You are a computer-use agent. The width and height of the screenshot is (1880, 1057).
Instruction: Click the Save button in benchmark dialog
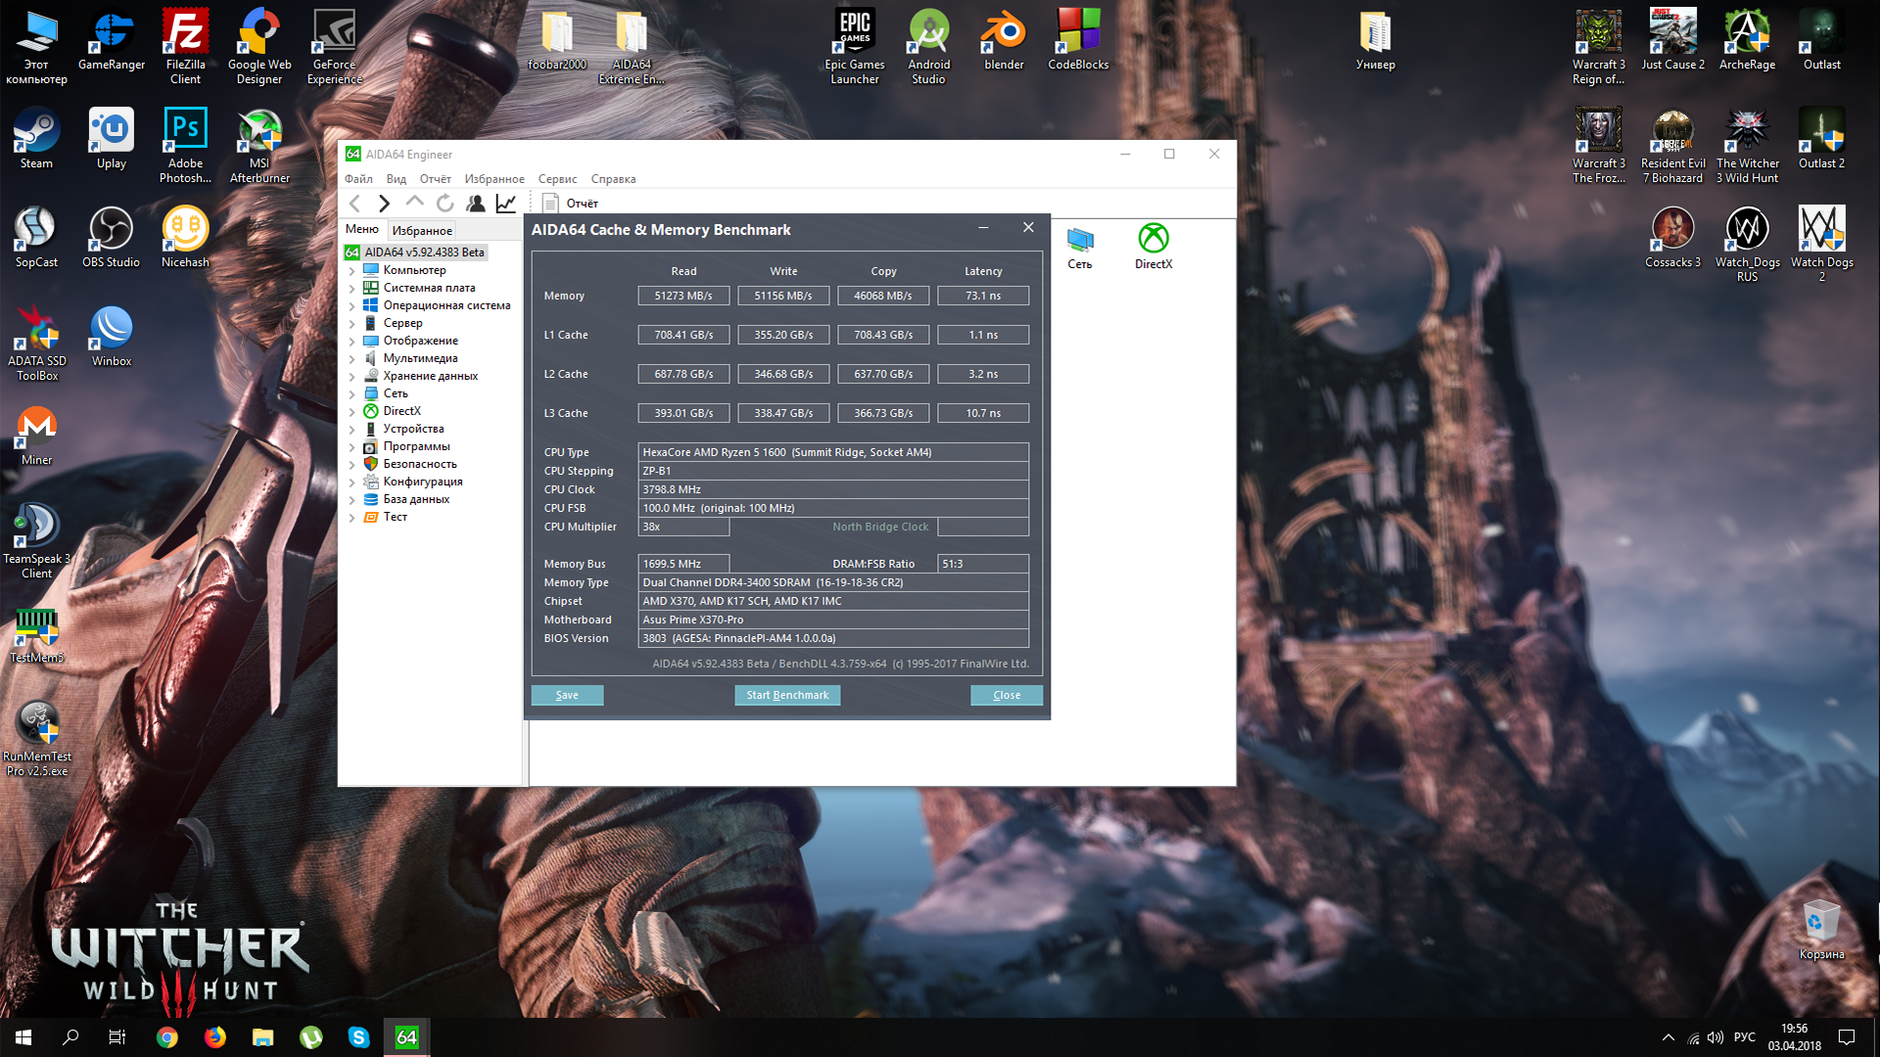pyautogui.click(x=567, y=695)
